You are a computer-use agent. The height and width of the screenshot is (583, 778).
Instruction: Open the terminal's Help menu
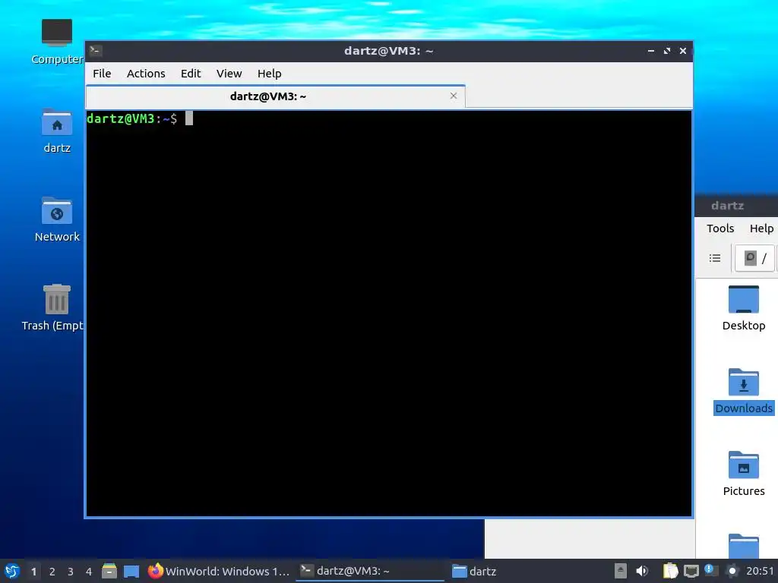tap(270, 74)
